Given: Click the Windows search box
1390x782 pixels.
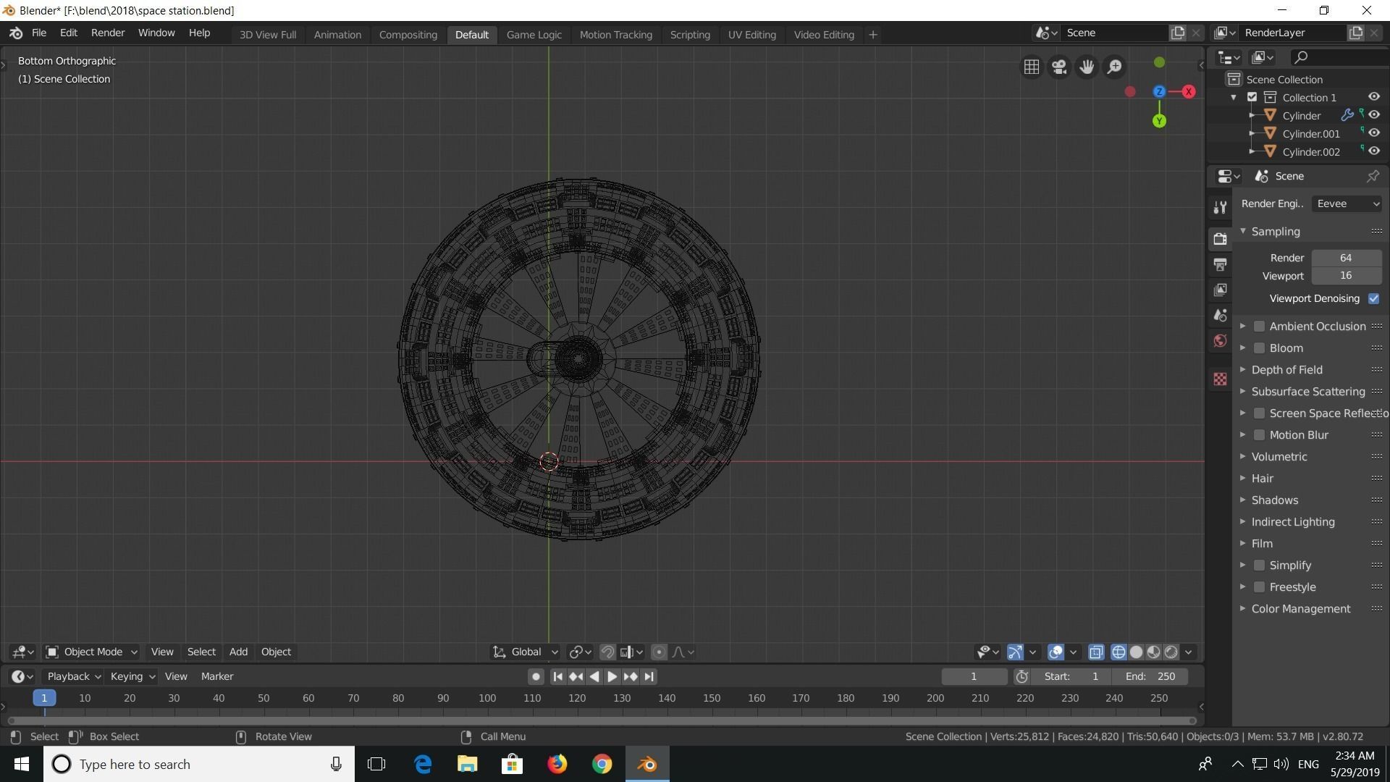Looking at the screenshot, I should coord(199,765).
